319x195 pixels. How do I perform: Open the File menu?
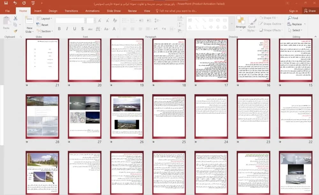8,11
